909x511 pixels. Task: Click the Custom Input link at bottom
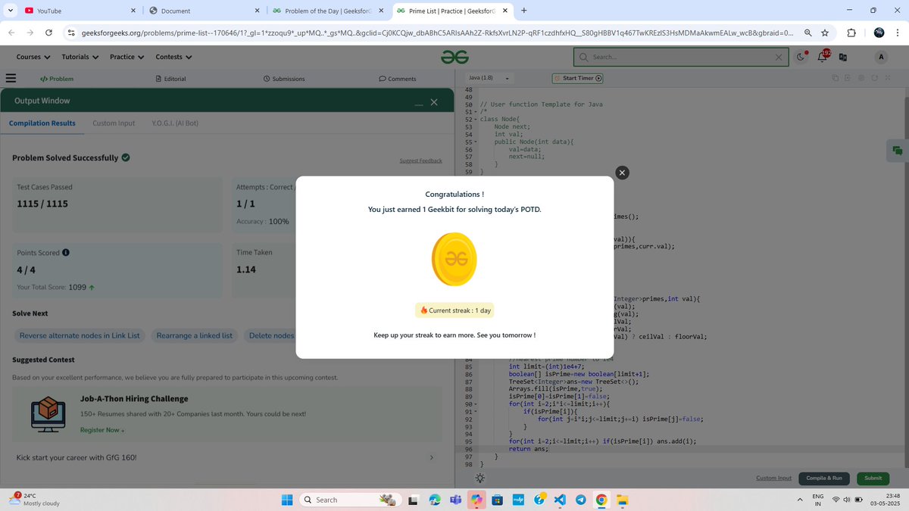773,478
